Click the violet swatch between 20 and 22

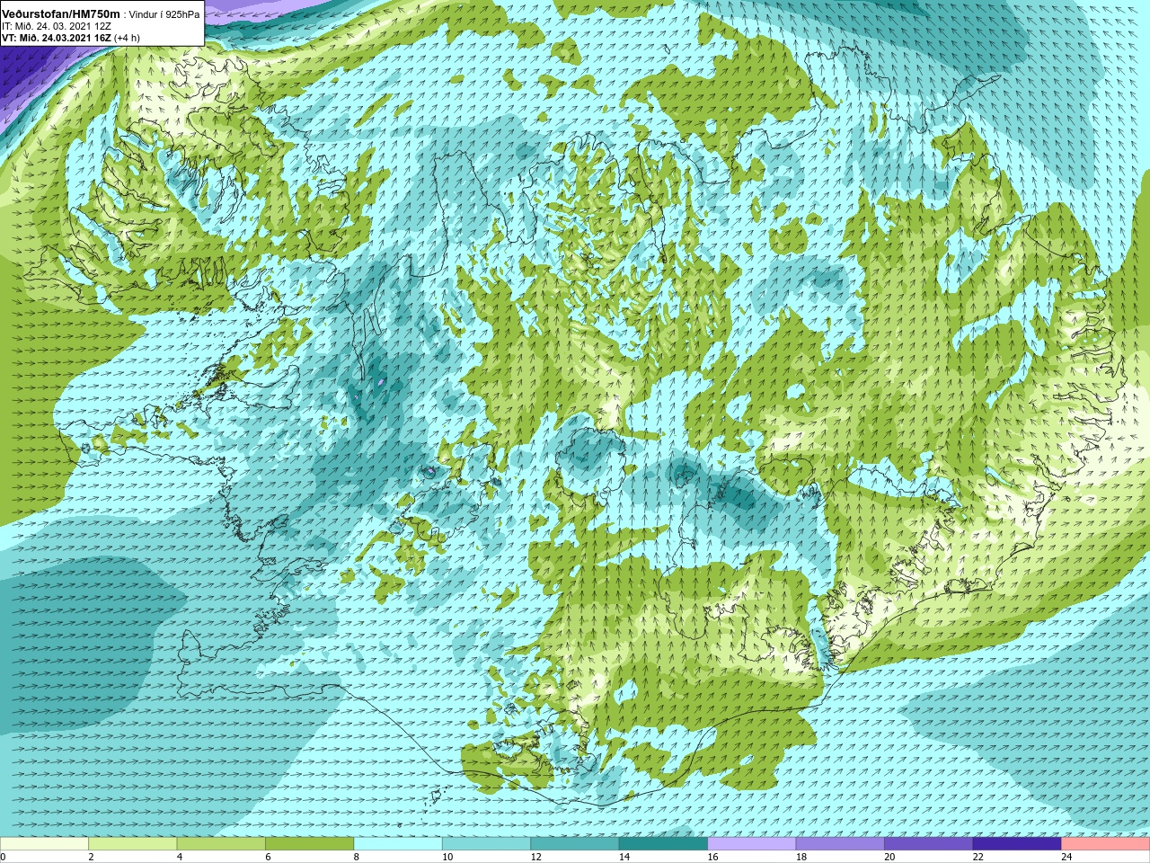tap(929, 844)
